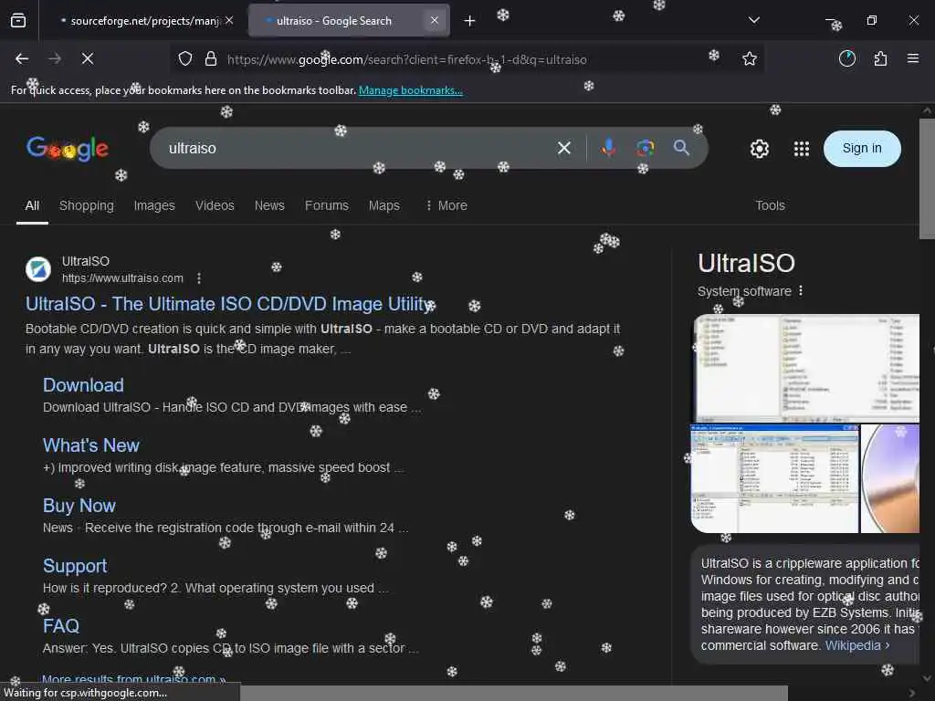
Task: Click the Google logo
Action: click(x=68, y=148)
